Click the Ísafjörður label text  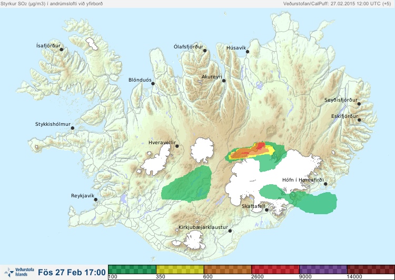point(48,46)
